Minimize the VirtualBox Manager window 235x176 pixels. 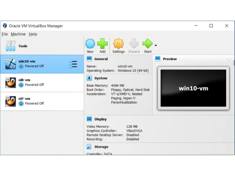pyautogui.click(x=196, y=26)
